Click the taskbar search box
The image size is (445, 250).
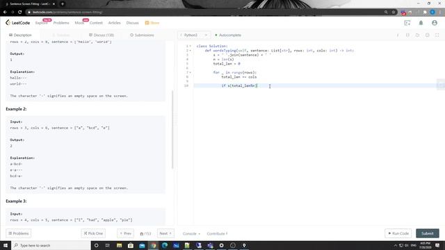point(51,245)
